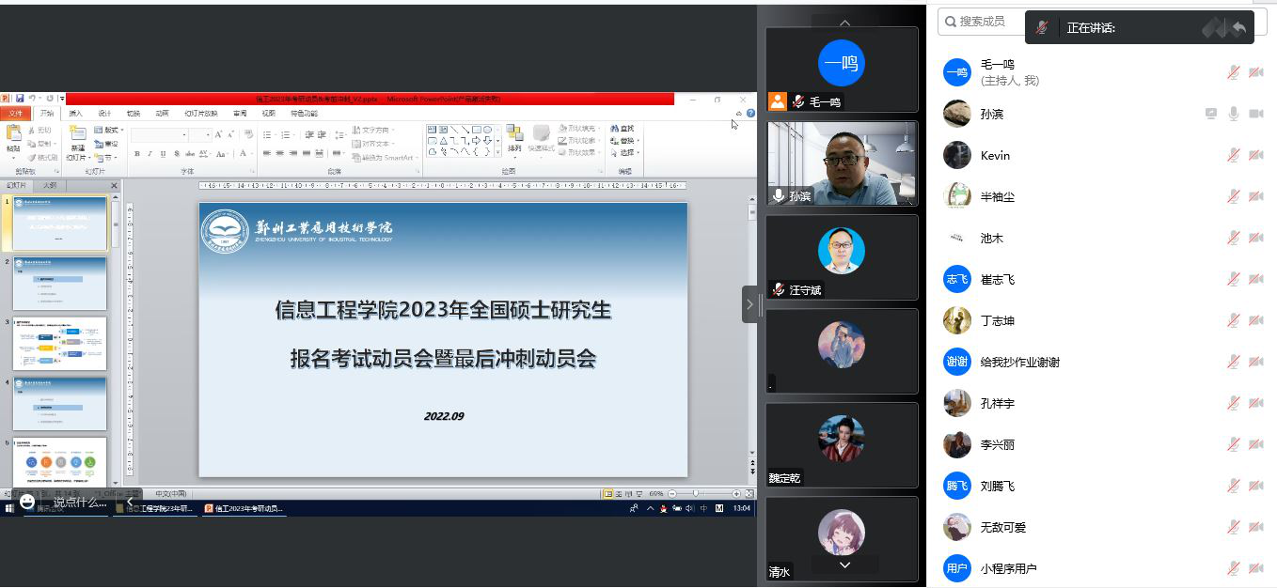Collapse the video strip using side arrow
Screen dimensions: 1277x588
click(749, 304)
